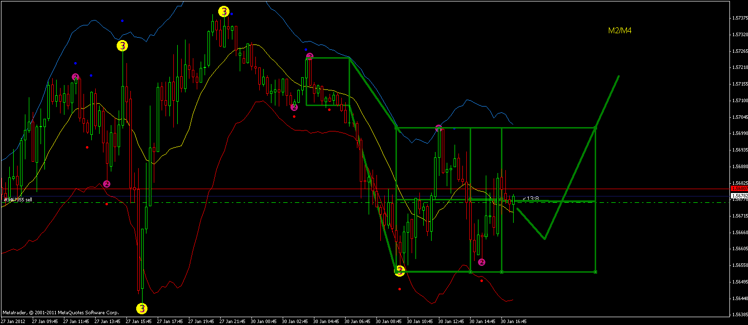Click the 30 Jan 12:45 time label
Screen dimensions: 748x325
pos(452,322)
